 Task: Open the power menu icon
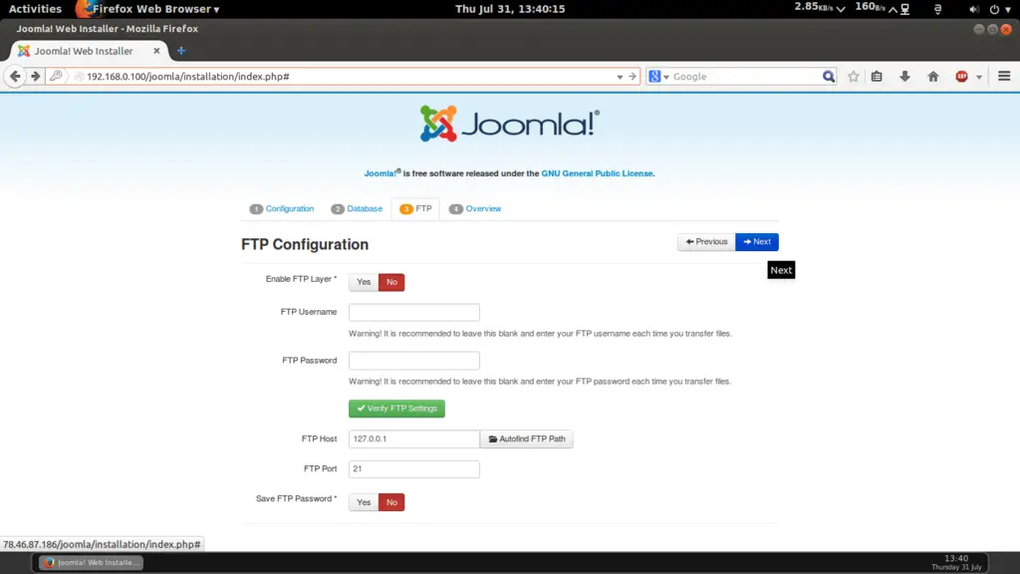coord(994,9)
